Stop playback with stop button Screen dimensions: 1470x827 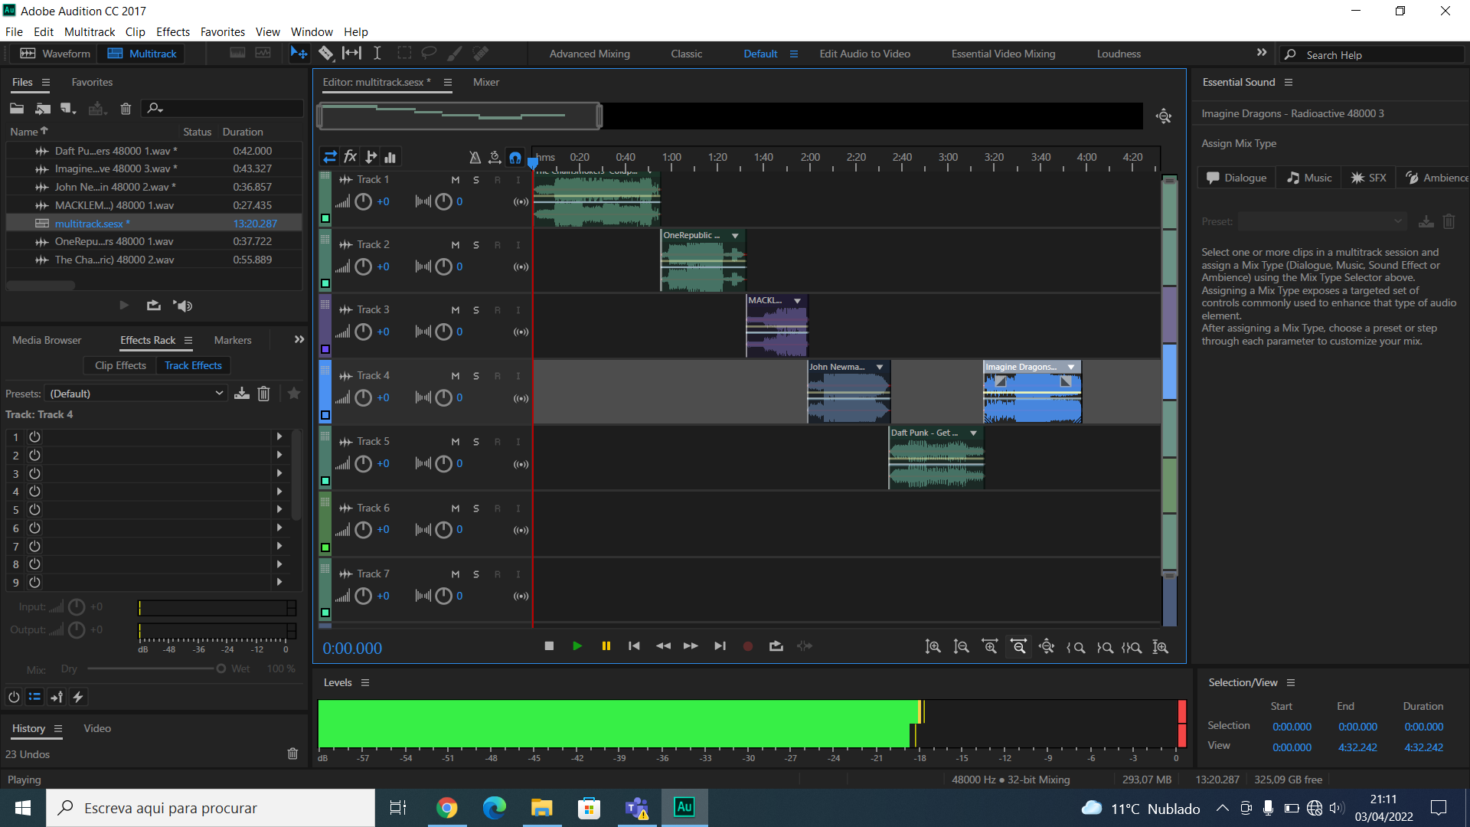(x=549, y=646)
